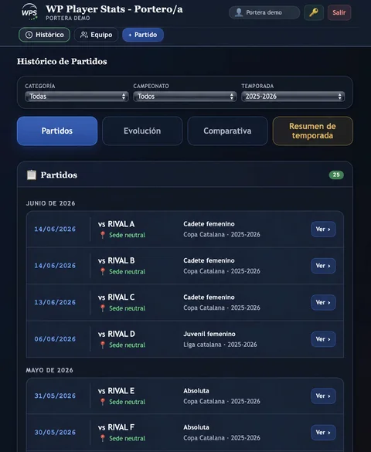371x452 pixels.
Task: Expand the Campeonato dropdown set to Todos
Action: [x=185, y=97]
